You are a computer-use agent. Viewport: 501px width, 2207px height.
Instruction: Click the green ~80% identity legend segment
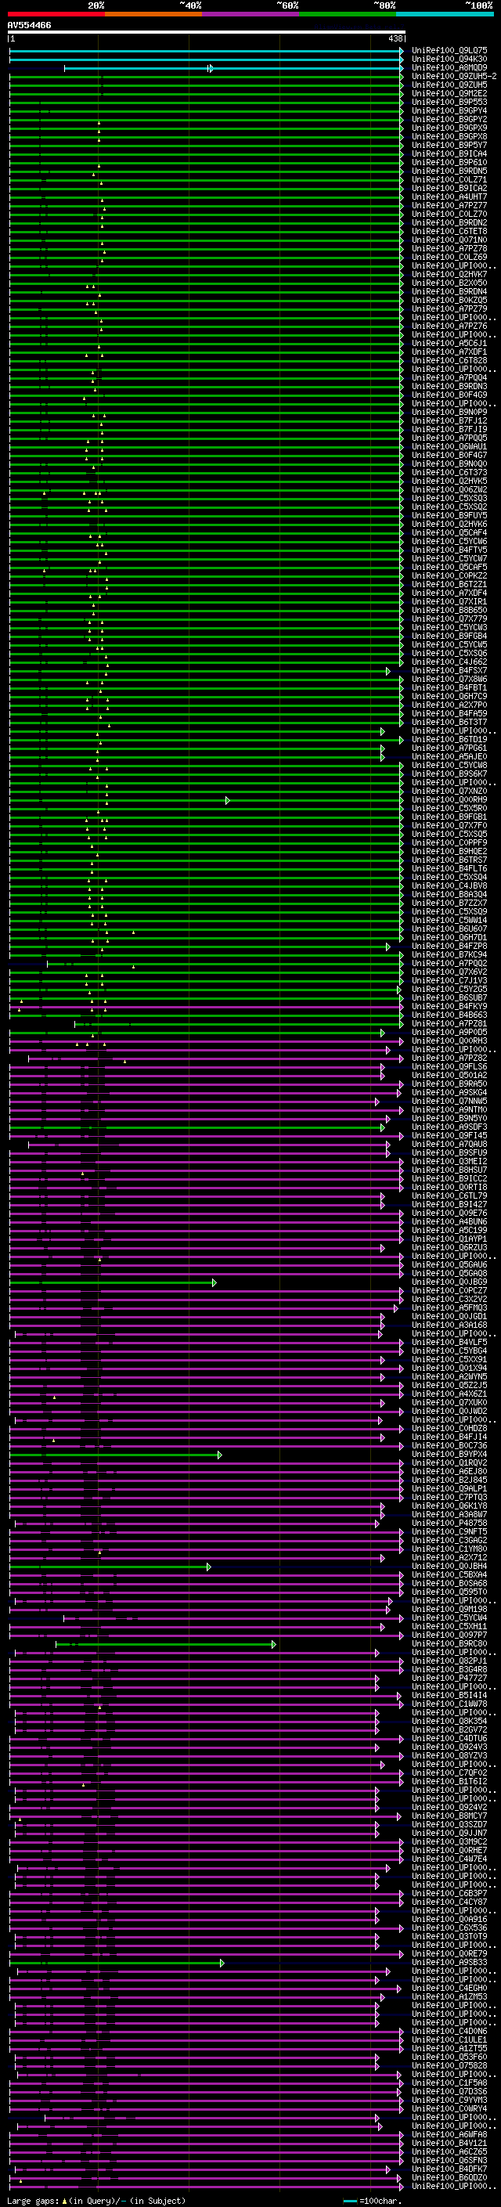point(348,14)
